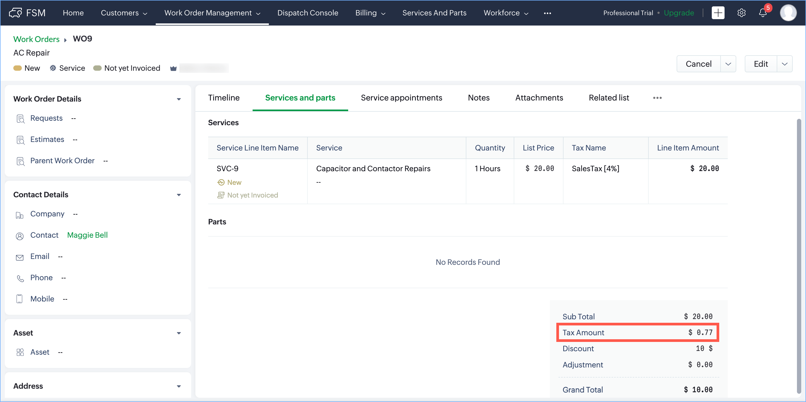Click the plus quick-create icon

click(x=718, y=13)
